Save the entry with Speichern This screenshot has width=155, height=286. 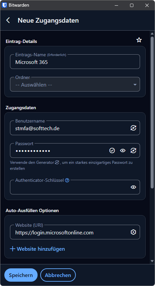pos(21,275)
